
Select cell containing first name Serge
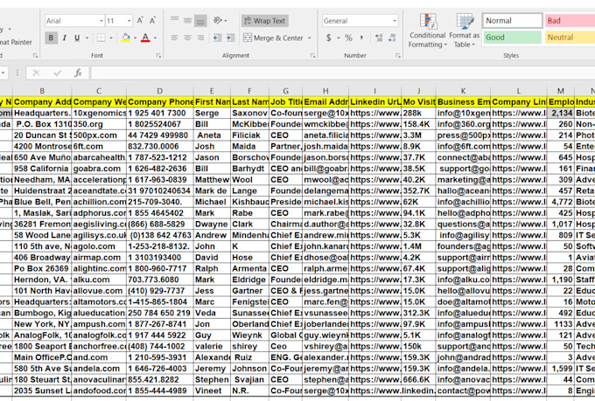coord(212,113)
